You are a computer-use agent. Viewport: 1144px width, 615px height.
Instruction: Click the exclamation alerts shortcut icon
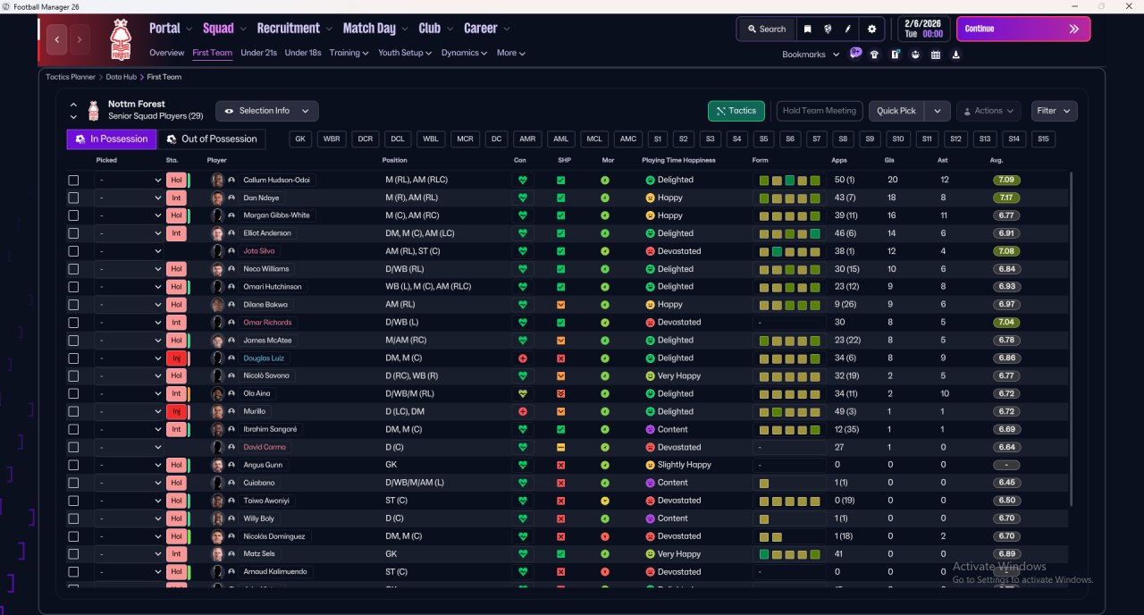[x=895, y=55]
